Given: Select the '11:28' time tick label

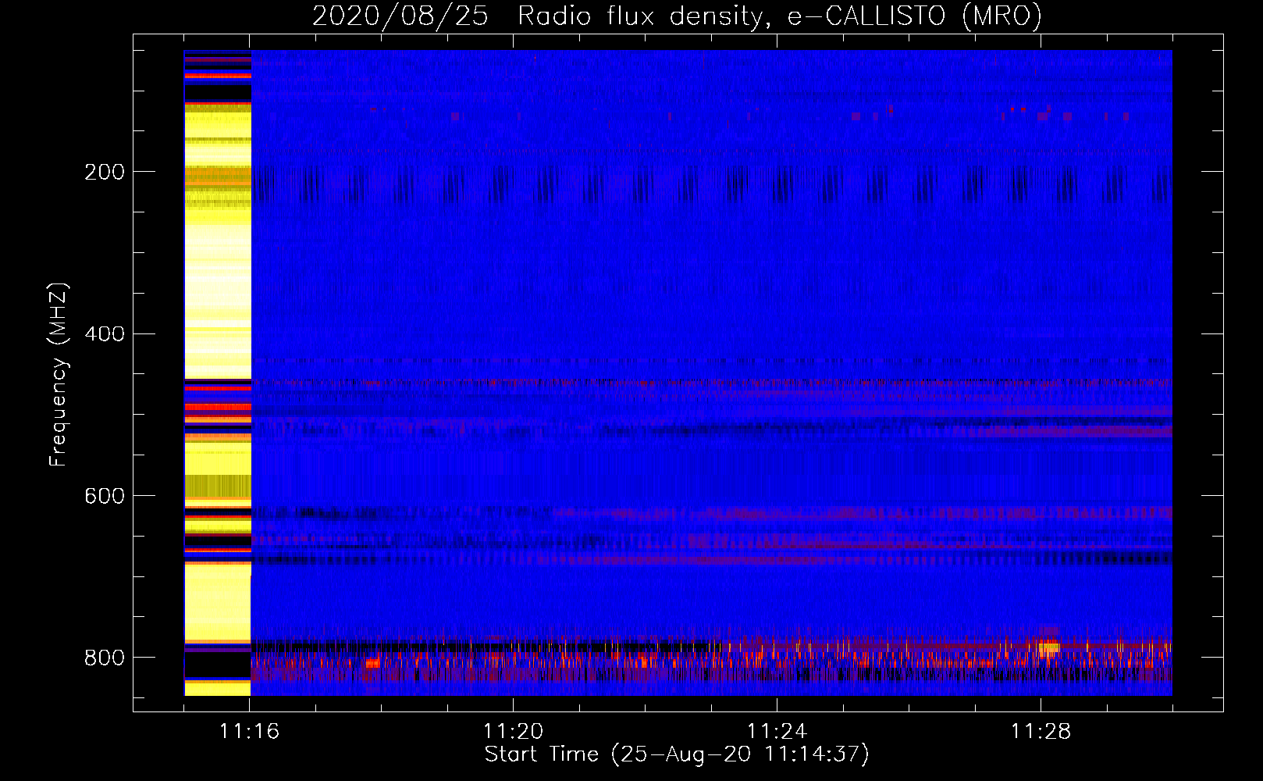Looking at the screenshot, I should point(1041,732).
